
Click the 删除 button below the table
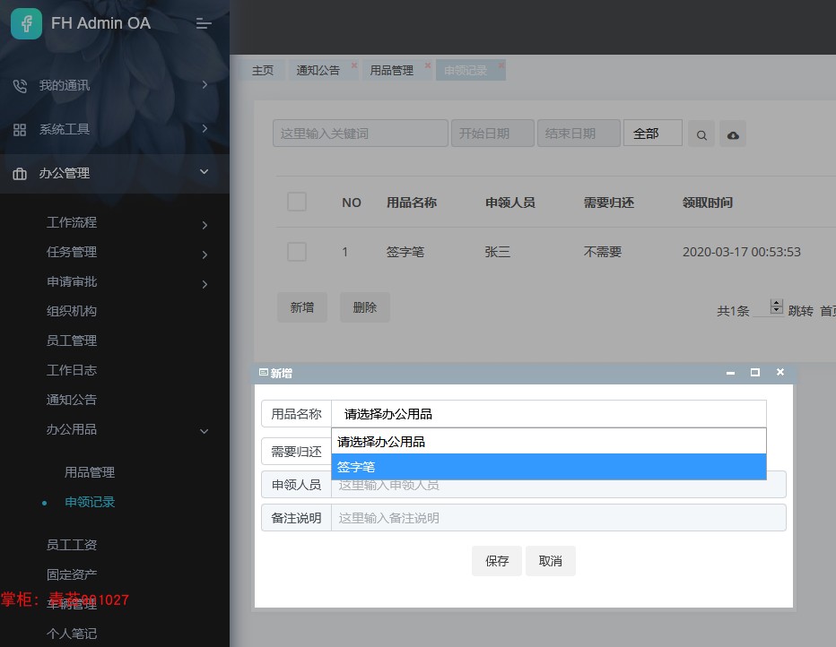tap(365, 307)
